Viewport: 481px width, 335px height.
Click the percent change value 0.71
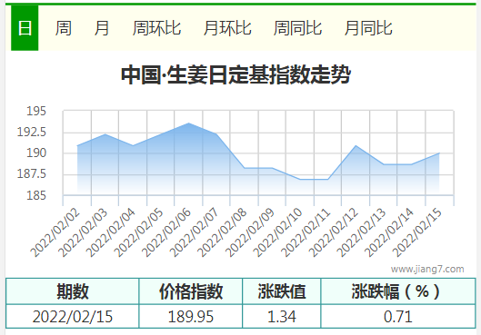pyautogui.click(x=398, y=317)
